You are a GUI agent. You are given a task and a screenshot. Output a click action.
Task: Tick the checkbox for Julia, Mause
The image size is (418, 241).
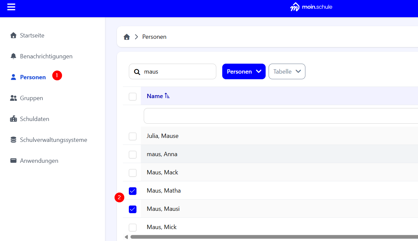point(132,136)
